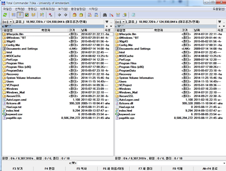
Task: Click the green Refresh toolbar icon
Action: pos(5,15)
